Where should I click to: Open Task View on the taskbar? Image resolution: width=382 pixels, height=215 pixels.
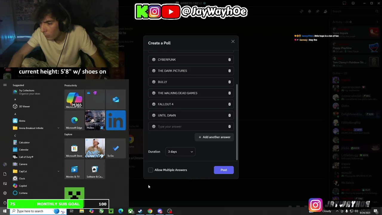[x=72, y=211]
